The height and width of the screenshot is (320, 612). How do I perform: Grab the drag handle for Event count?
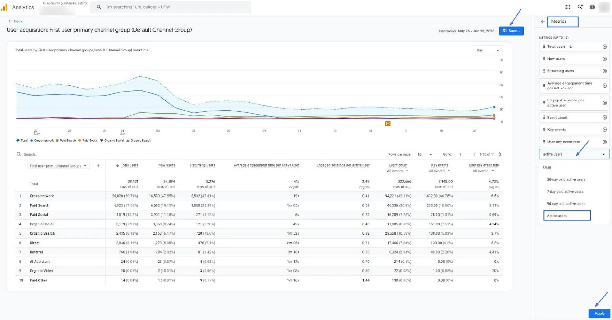click(x=544, y=118)
